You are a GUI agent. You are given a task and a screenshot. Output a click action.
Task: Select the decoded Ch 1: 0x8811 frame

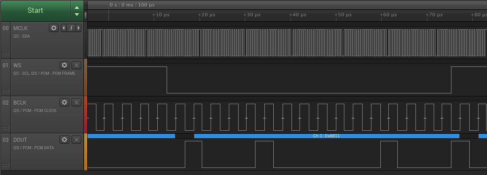pyautogui.click(x=327, y=136)
